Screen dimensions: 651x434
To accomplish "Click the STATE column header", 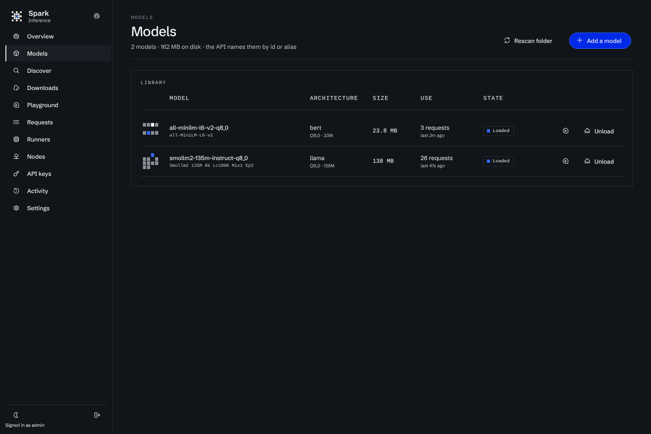I will (493, 98).
